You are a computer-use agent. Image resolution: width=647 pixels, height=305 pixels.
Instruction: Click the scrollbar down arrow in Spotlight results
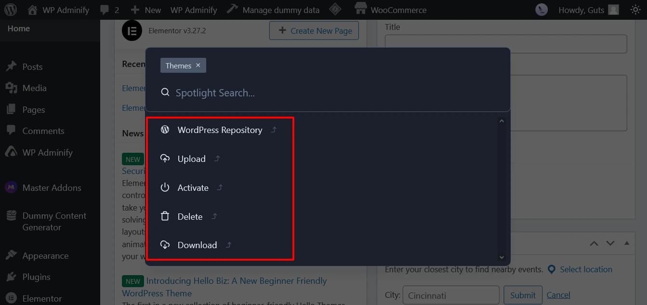point(502,257)
